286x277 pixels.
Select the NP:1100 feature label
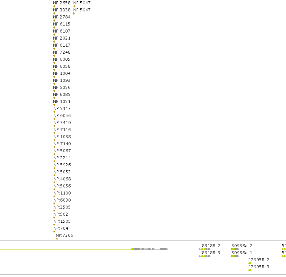tap(62, 193)
